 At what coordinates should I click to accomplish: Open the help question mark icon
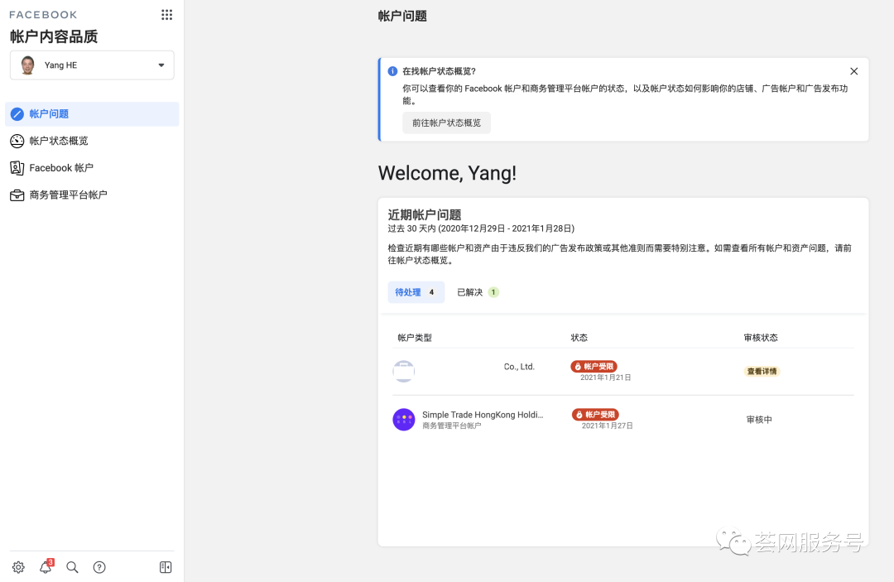point(99,567)
